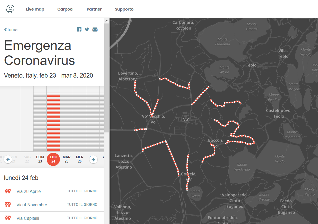
Task: Click the Waze smiley logo
Action: pos(10,8)
